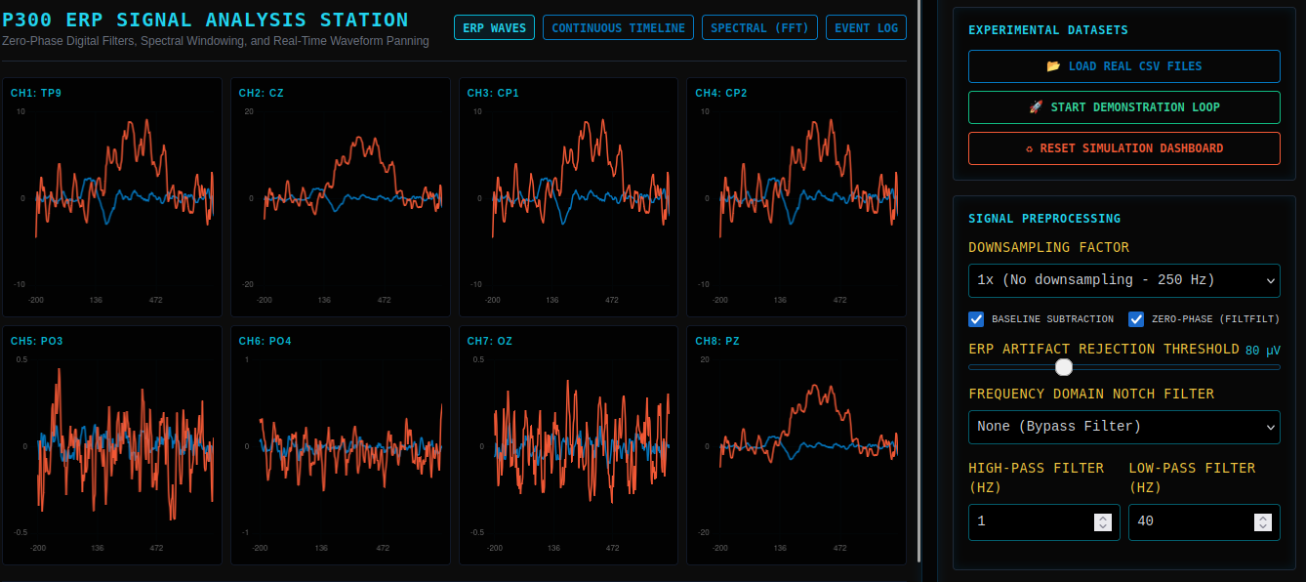This screenshot has width=1306, height=582.
Task: Select the CH6: PO4 waveform chart
Action: click(341, 445)
